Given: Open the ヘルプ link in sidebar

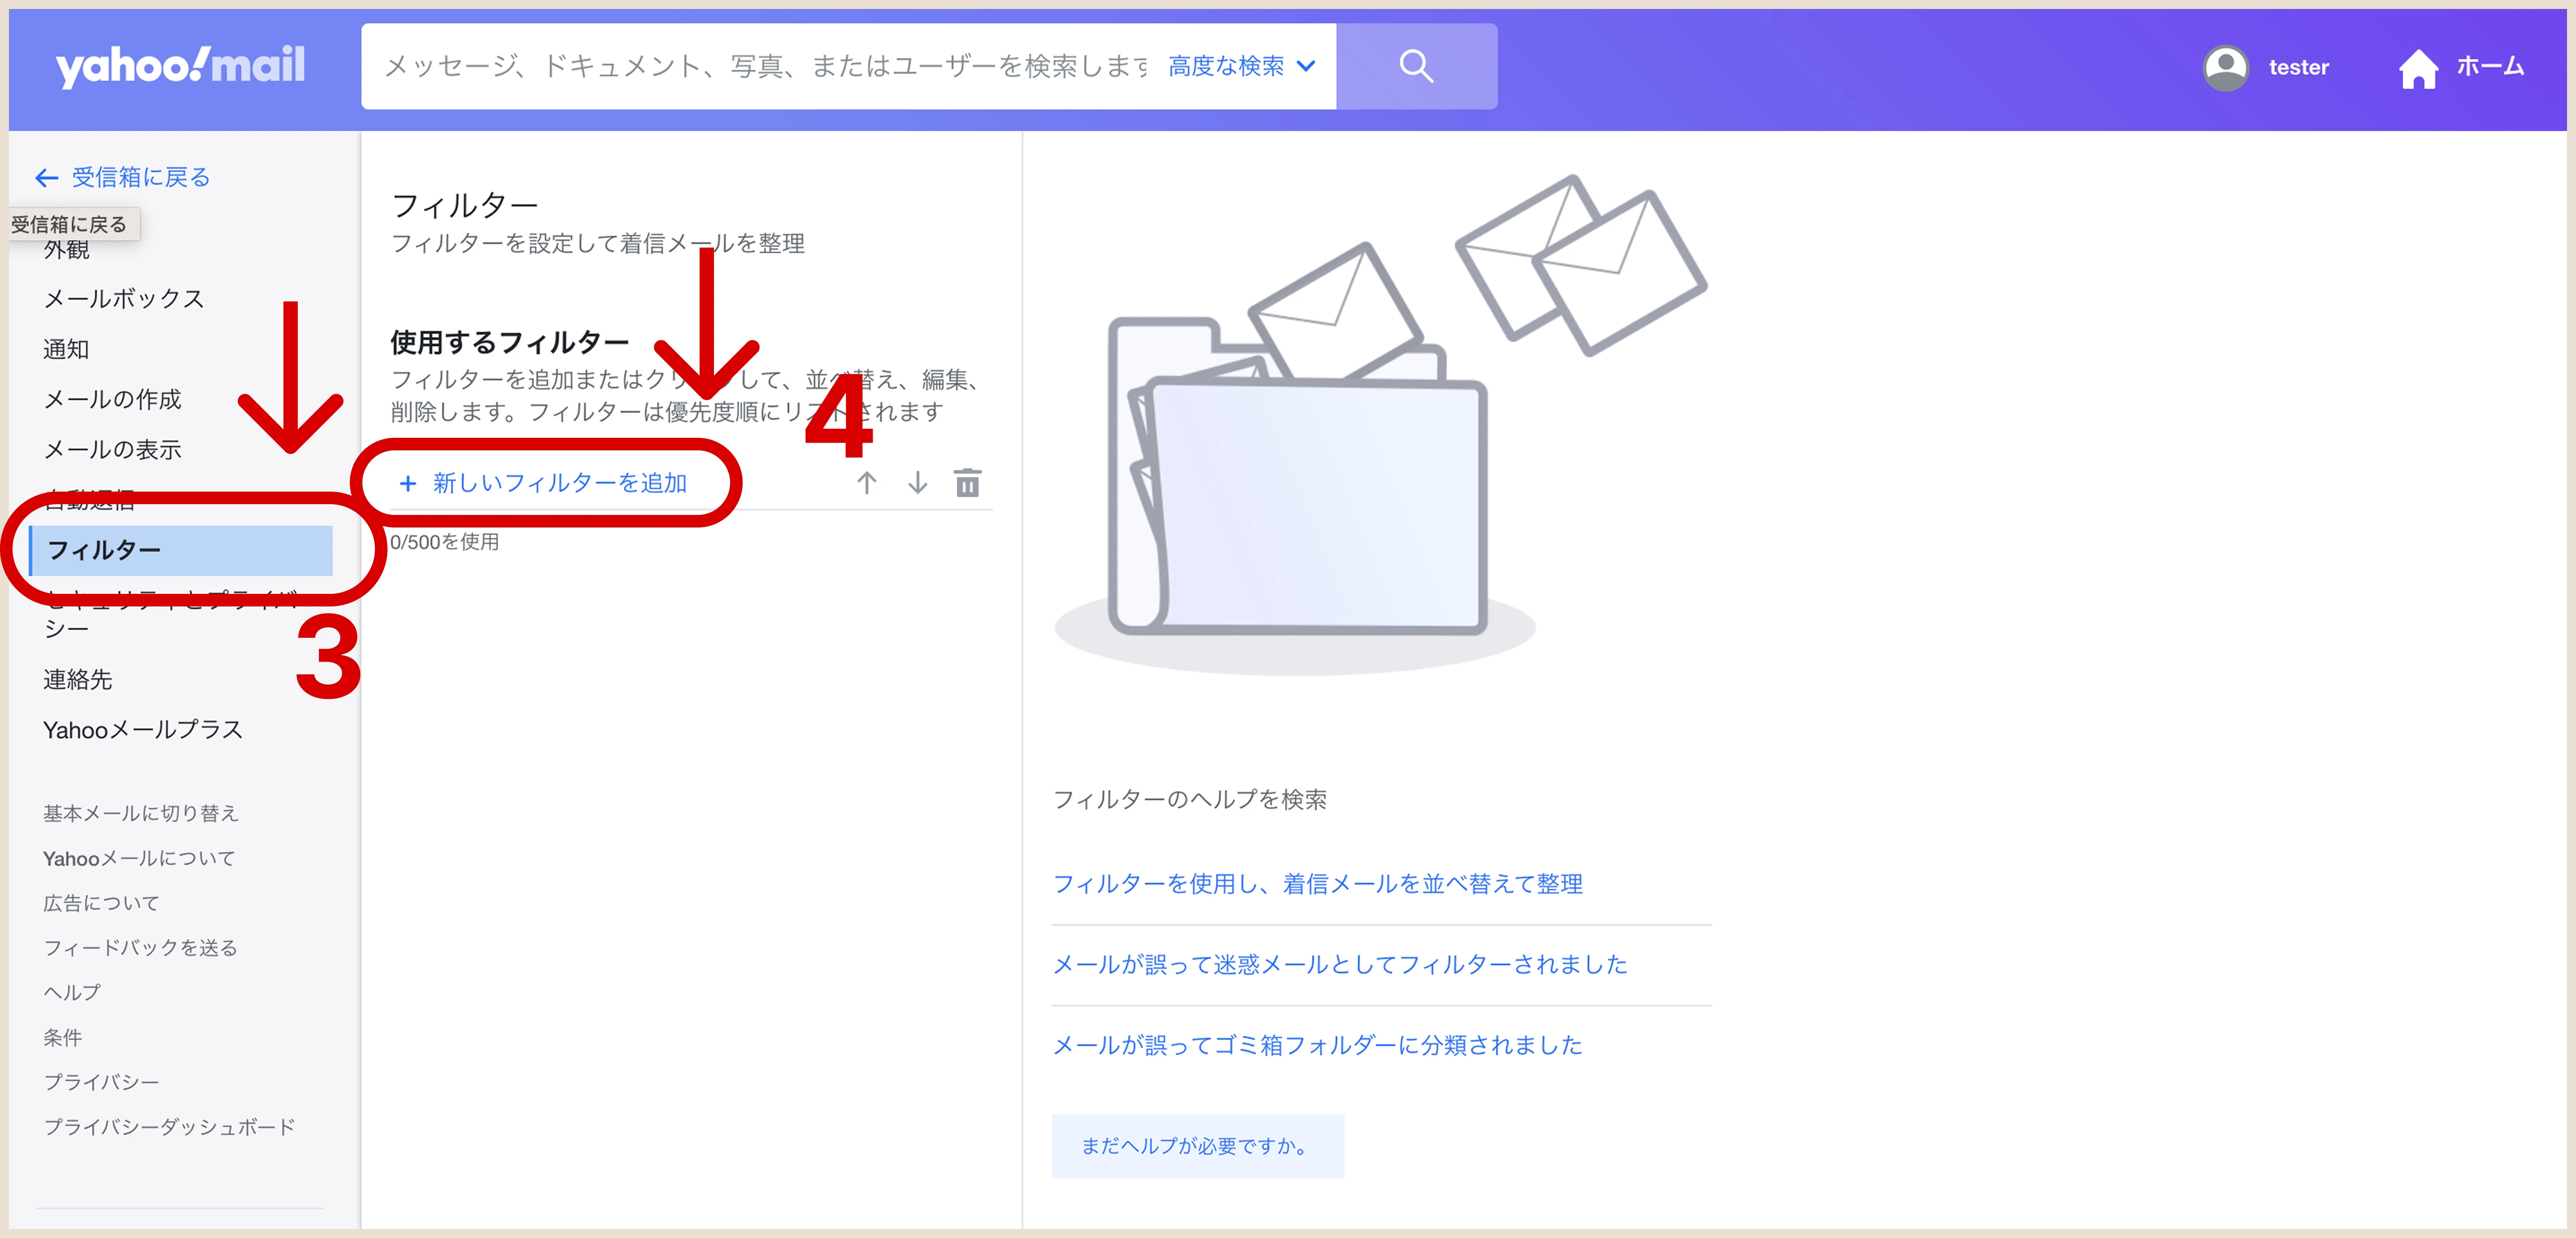Looking at the screenshot, I should pos(72,992).
